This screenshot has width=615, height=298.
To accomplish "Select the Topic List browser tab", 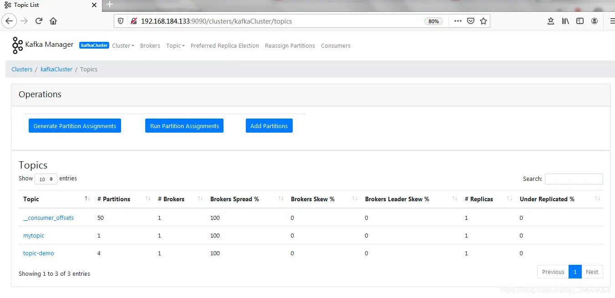I will pos(50,5).
